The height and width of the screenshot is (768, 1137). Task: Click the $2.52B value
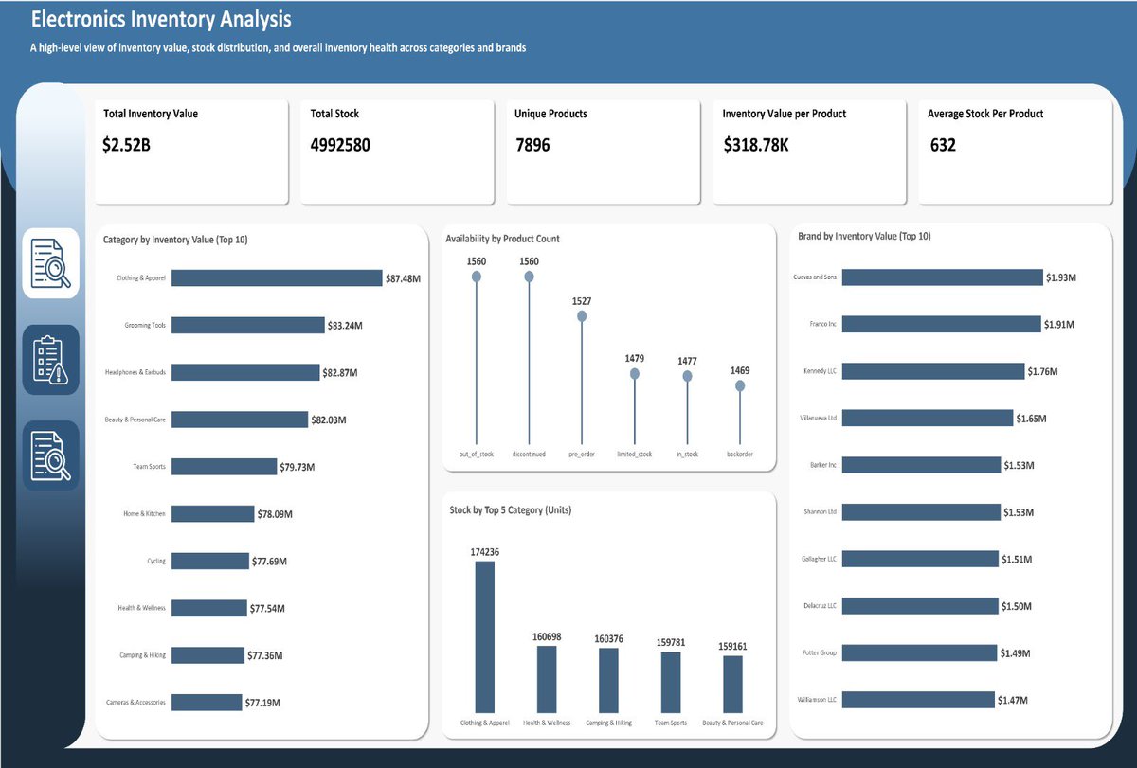(x=126, y=145)
